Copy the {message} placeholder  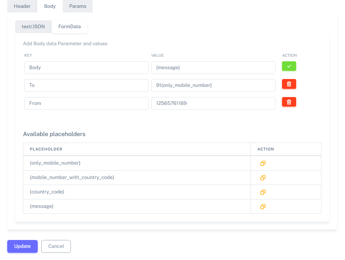point(263,207)
